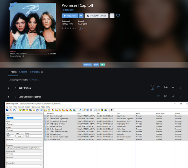Open the Year dropdown showing 1978

point(13,136)
